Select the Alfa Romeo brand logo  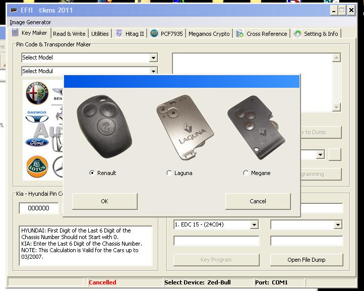(37, 93)
